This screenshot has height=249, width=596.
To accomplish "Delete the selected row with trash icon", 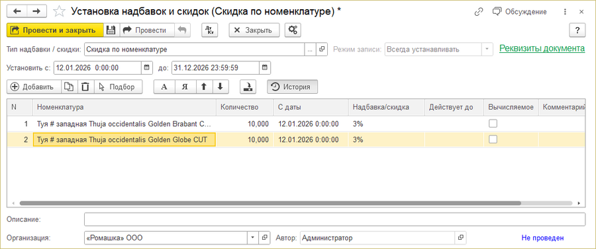I will coord(85,87).
